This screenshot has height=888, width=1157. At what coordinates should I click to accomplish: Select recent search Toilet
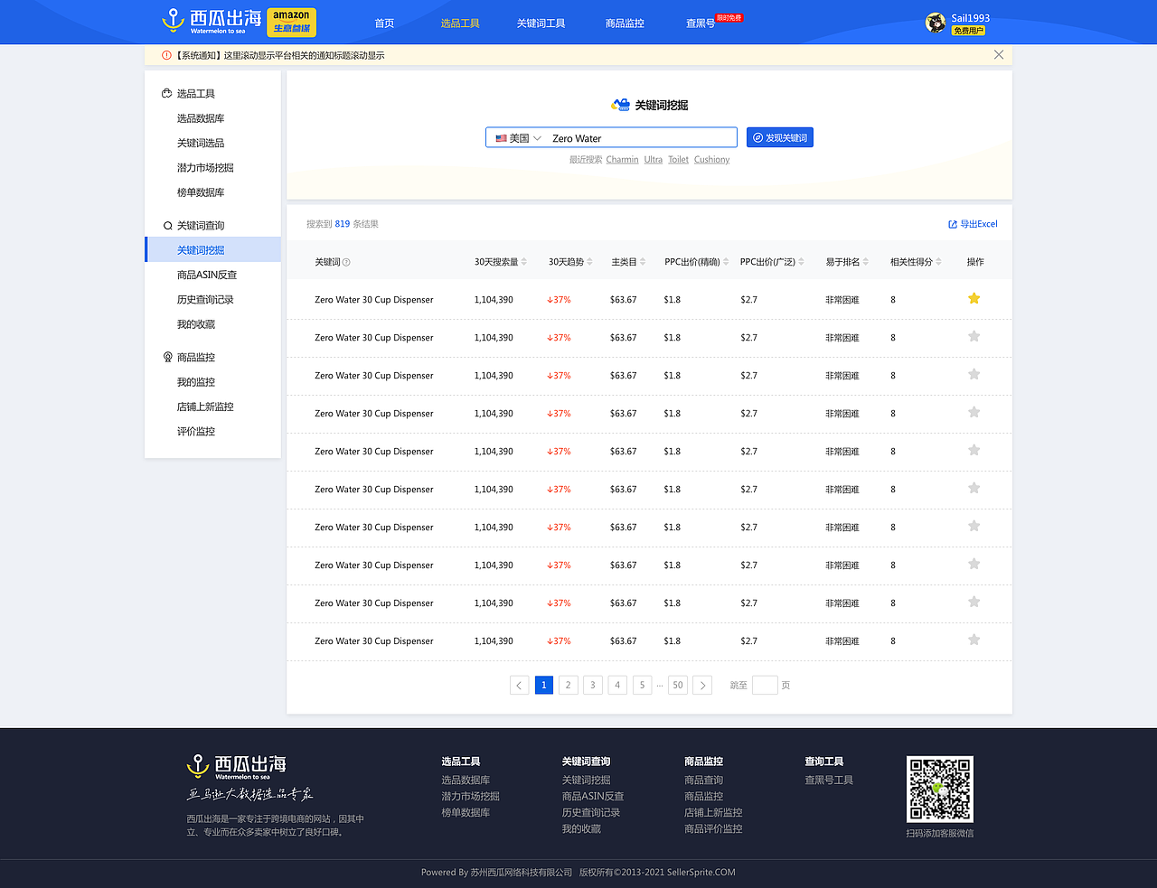coord(678,160)
